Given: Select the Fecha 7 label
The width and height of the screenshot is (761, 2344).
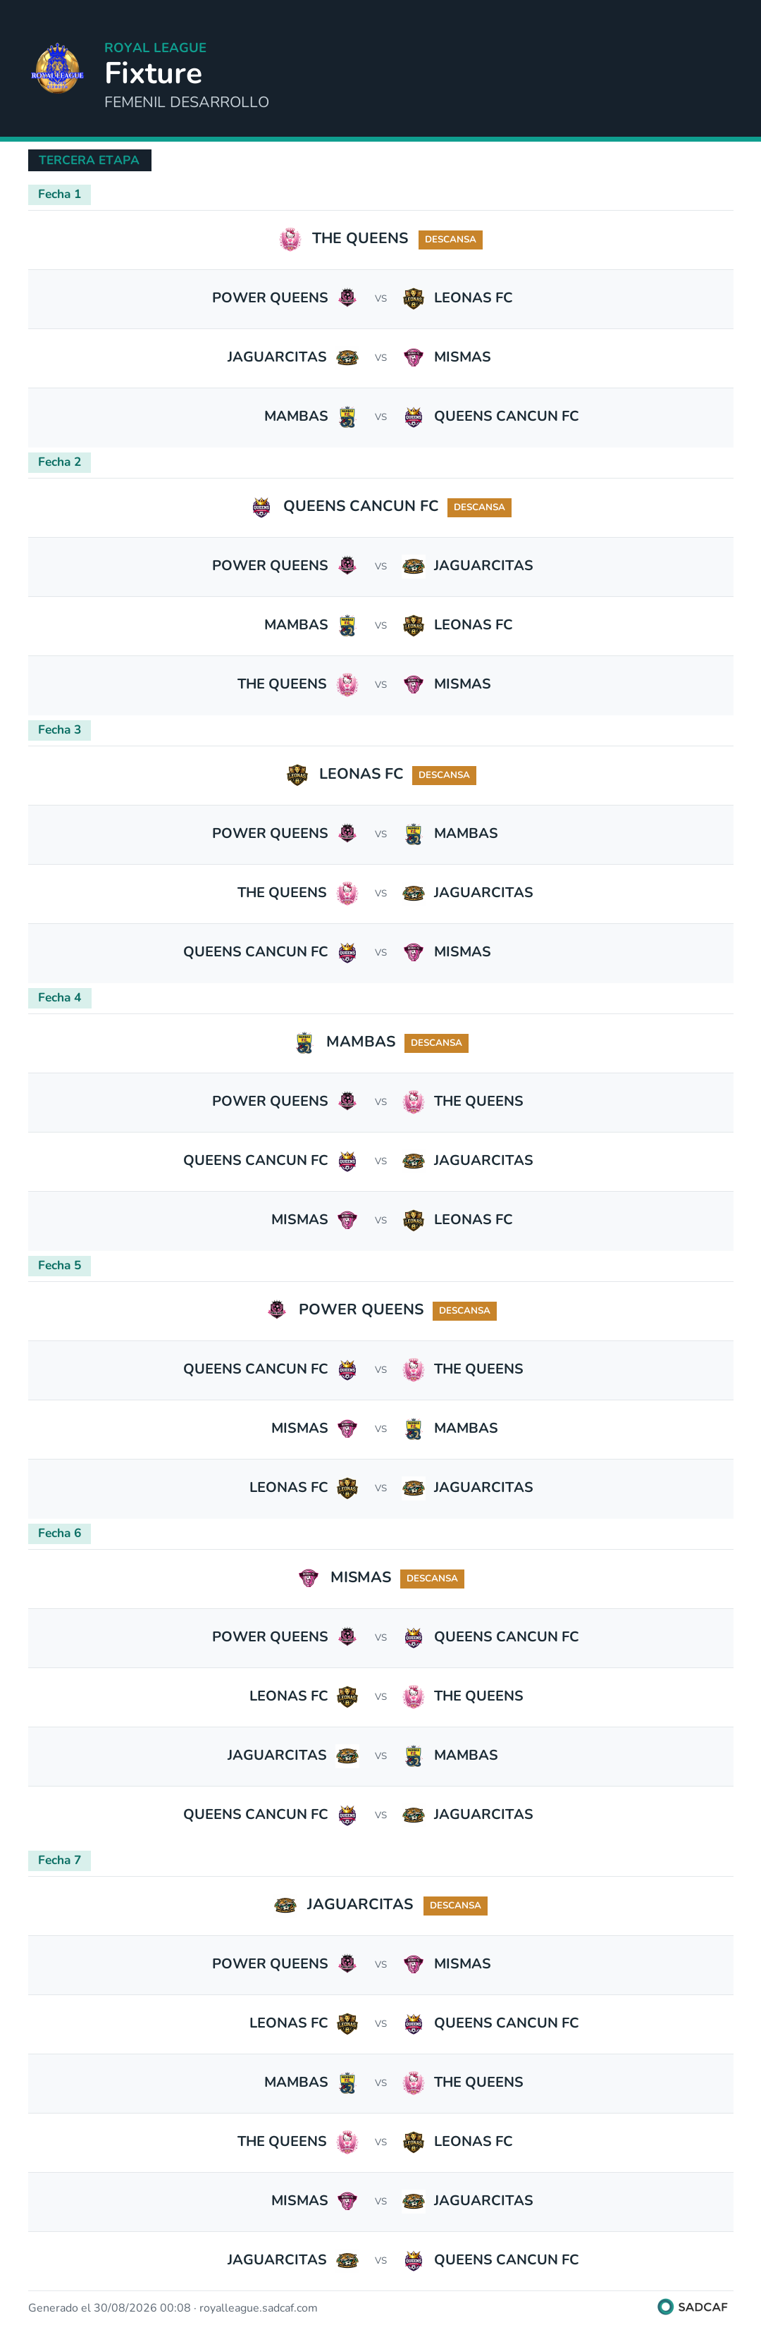Looking at the screenshot, I should 59,1860.
